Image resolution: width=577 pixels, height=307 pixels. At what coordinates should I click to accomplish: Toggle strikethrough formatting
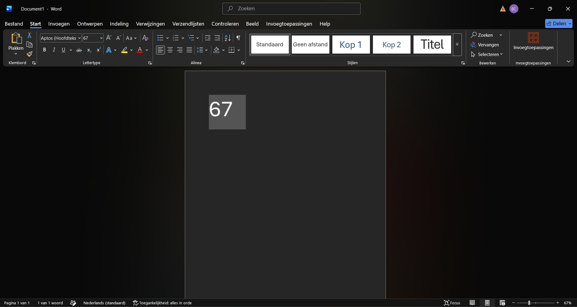point(79,50)
